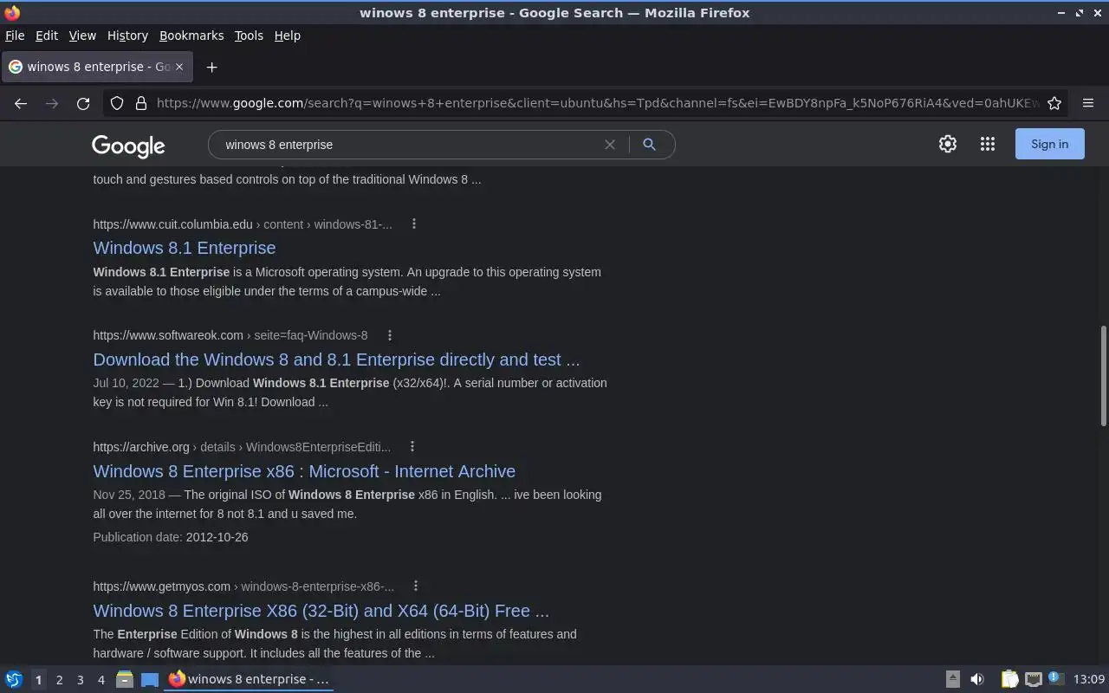Click the softwareok.com URL breadcrumb
The width and height of the screenshot is (1109, 693).
[x=230, y=335]
